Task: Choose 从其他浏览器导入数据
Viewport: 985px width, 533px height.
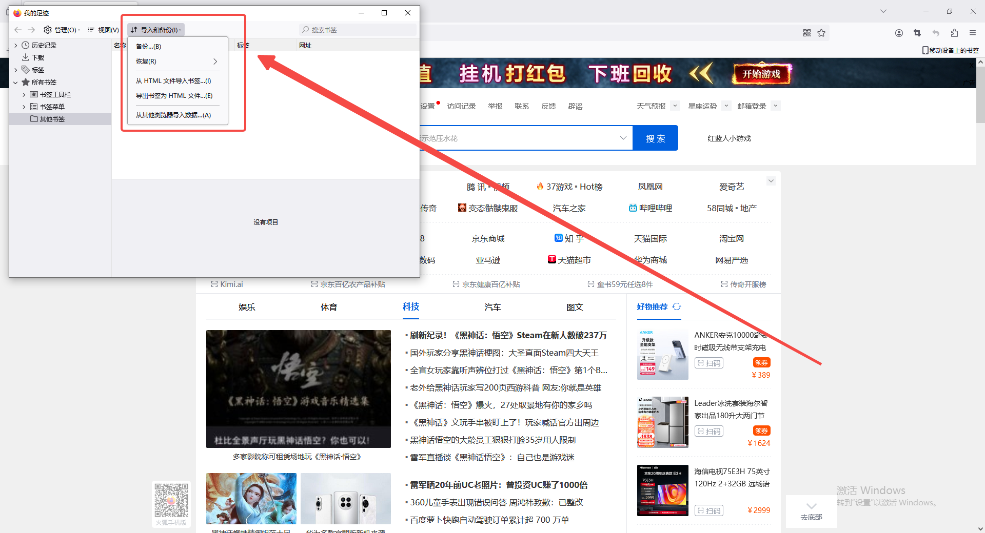Action: [178, 115]
